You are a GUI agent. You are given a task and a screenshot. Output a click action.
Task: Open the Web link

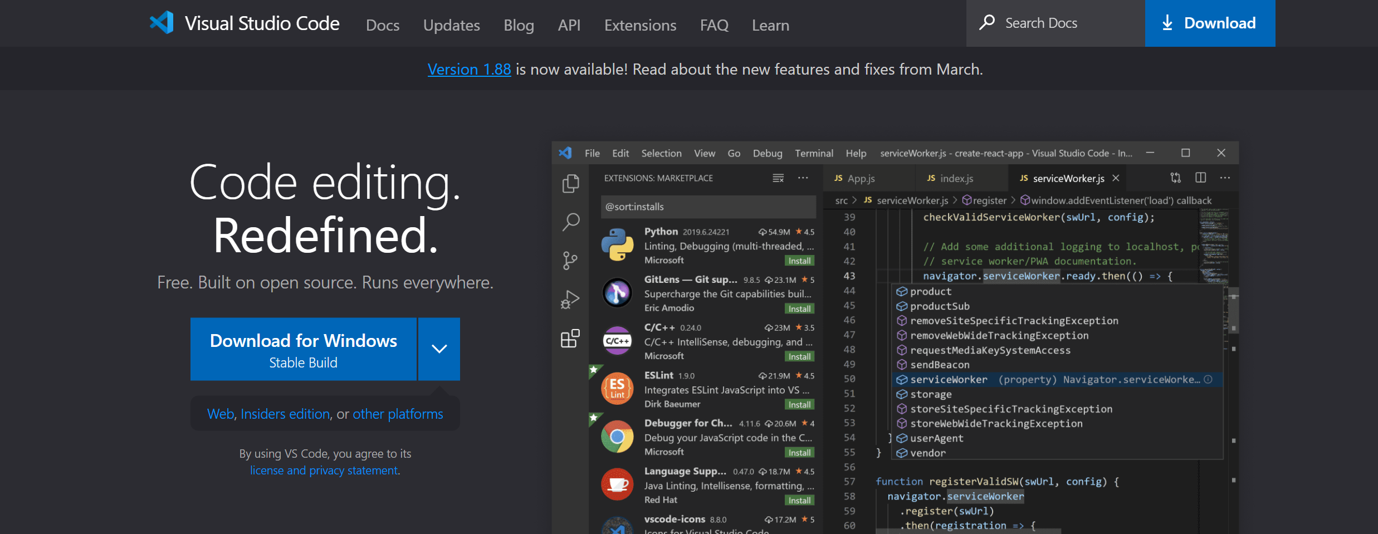coord(221,414)
